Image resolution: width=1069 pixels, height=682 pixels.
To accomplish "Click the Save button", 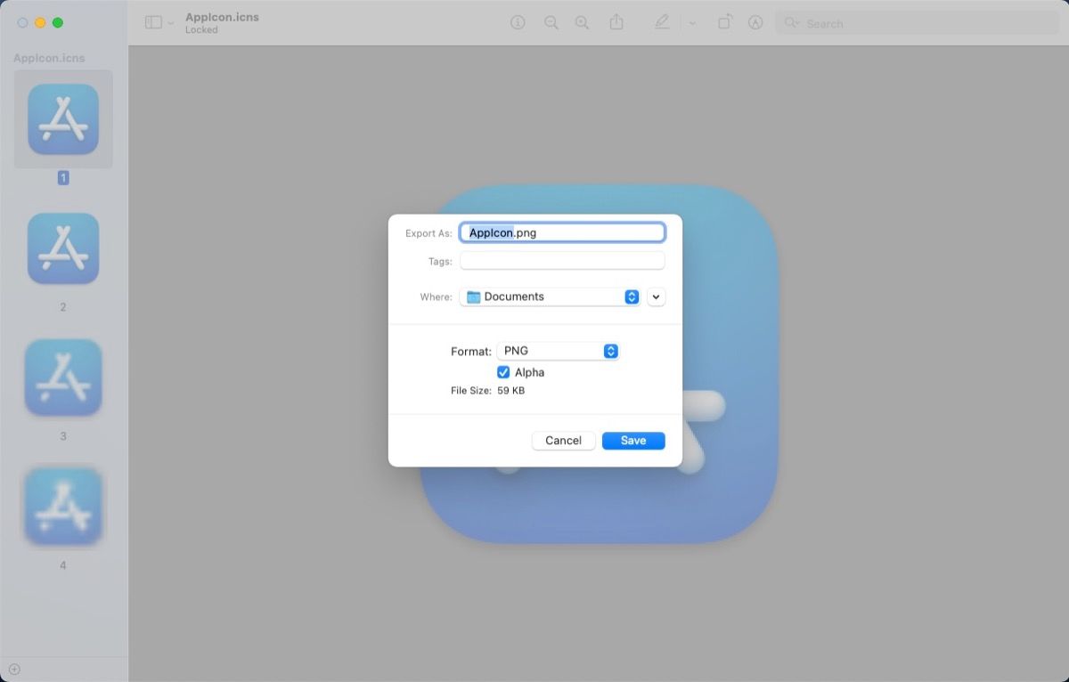I will (x=633, y=441).
